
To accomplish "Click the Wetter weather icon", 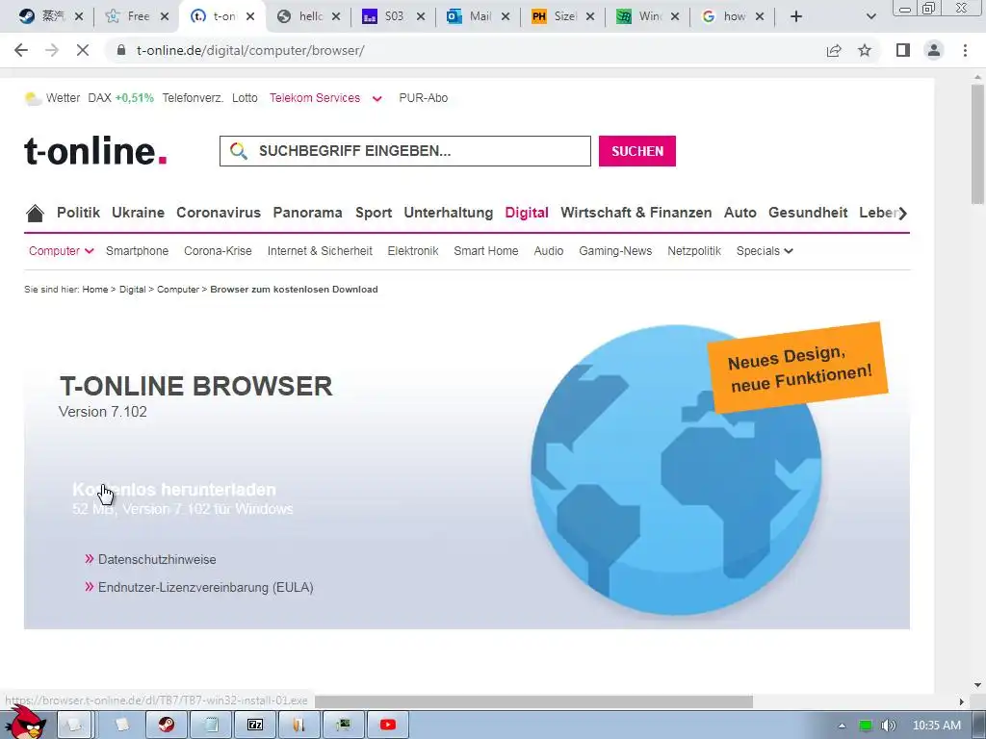I will coord(33,98).
